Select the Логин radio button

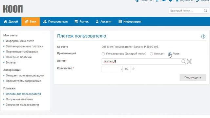[x=170, y=54]
